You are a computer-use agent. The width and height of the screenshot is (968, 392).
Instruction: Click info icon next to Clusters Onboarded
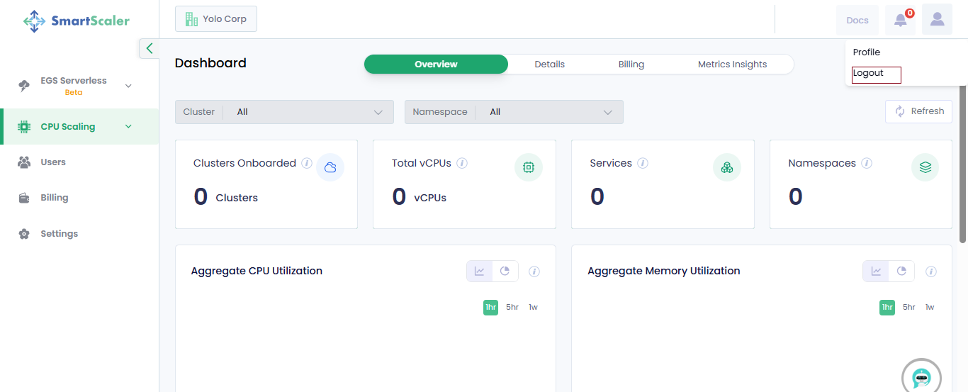[307, 163]
